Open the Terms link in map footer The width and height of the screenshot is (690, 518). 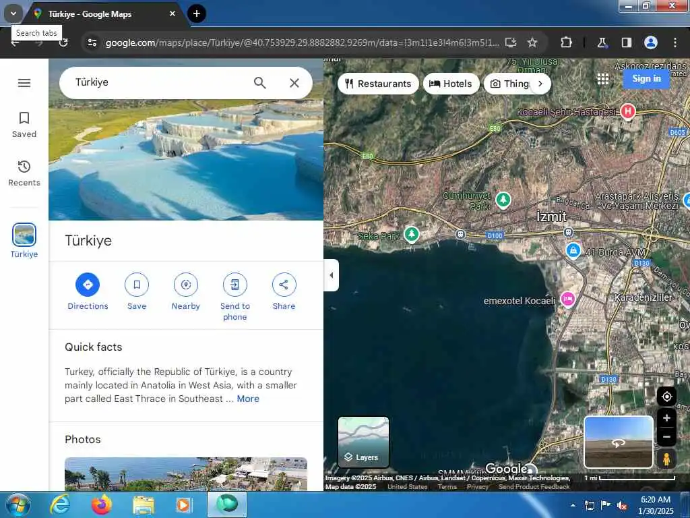(x=447, y=487)
